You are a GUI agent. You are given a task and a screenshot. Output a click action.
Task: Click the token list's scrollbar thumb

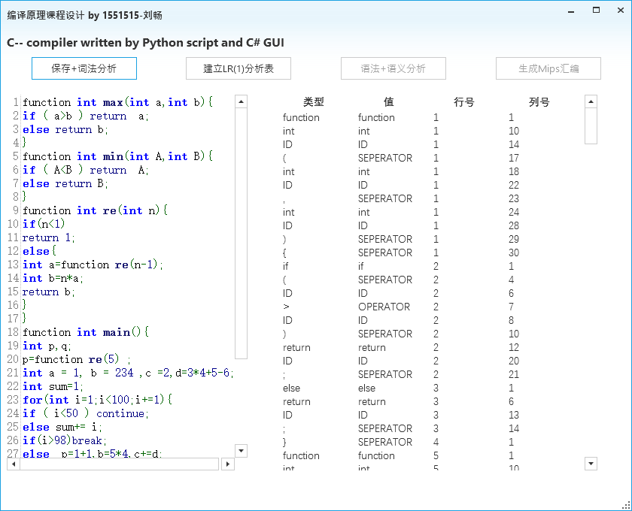(x=591, y=125)
